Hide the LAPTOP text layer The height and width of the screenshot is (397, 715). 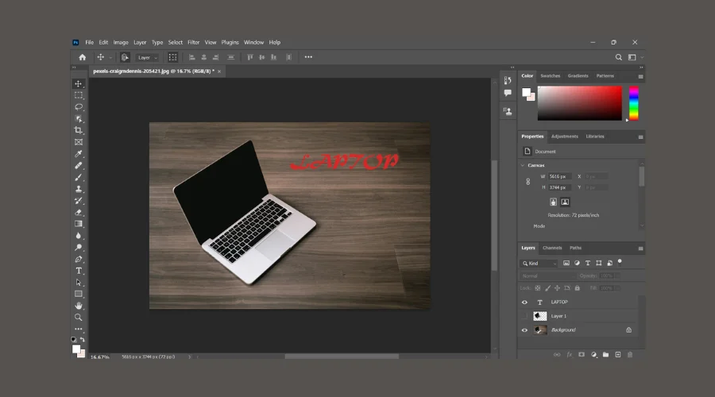coord(524,303)
